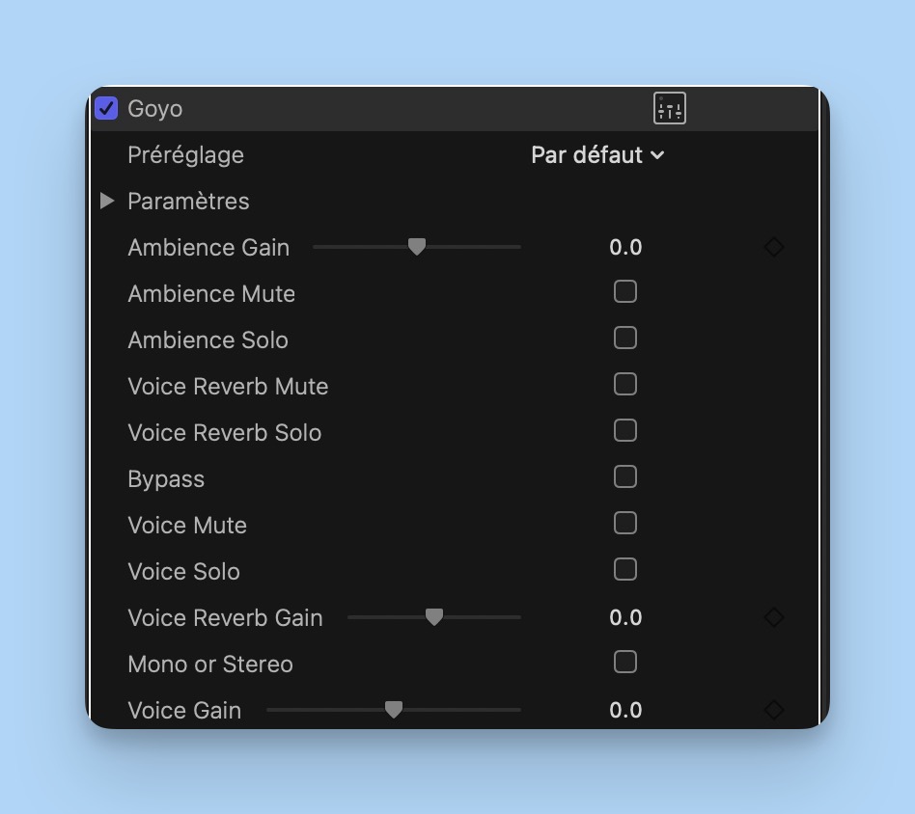
Task: Tick the Voice Mute checkbox
Action: click(x=625, y=523)
